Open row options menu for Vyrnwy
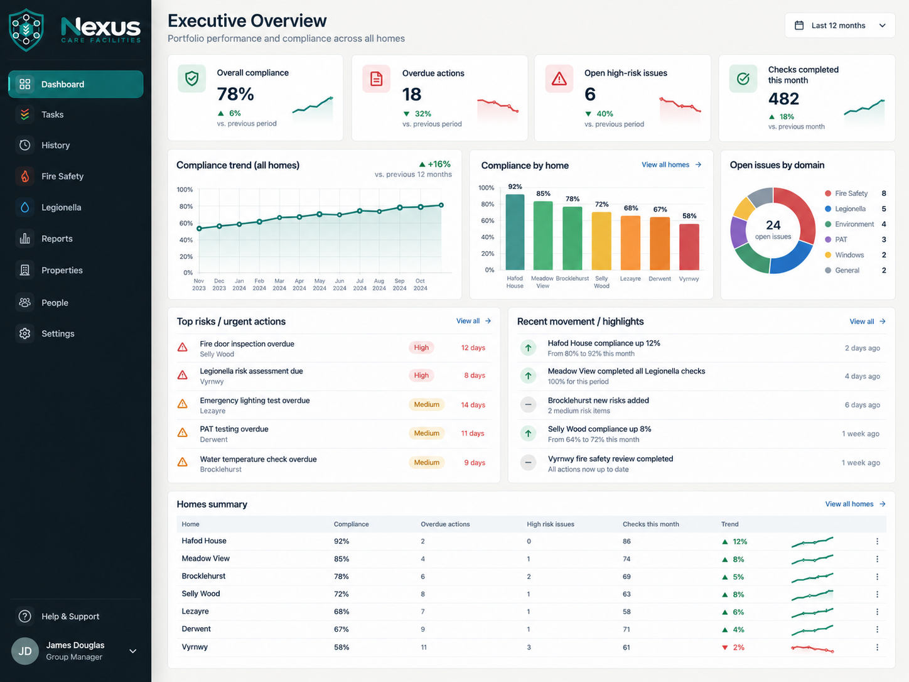The image size is (909, 682). [x=877, y=647]
